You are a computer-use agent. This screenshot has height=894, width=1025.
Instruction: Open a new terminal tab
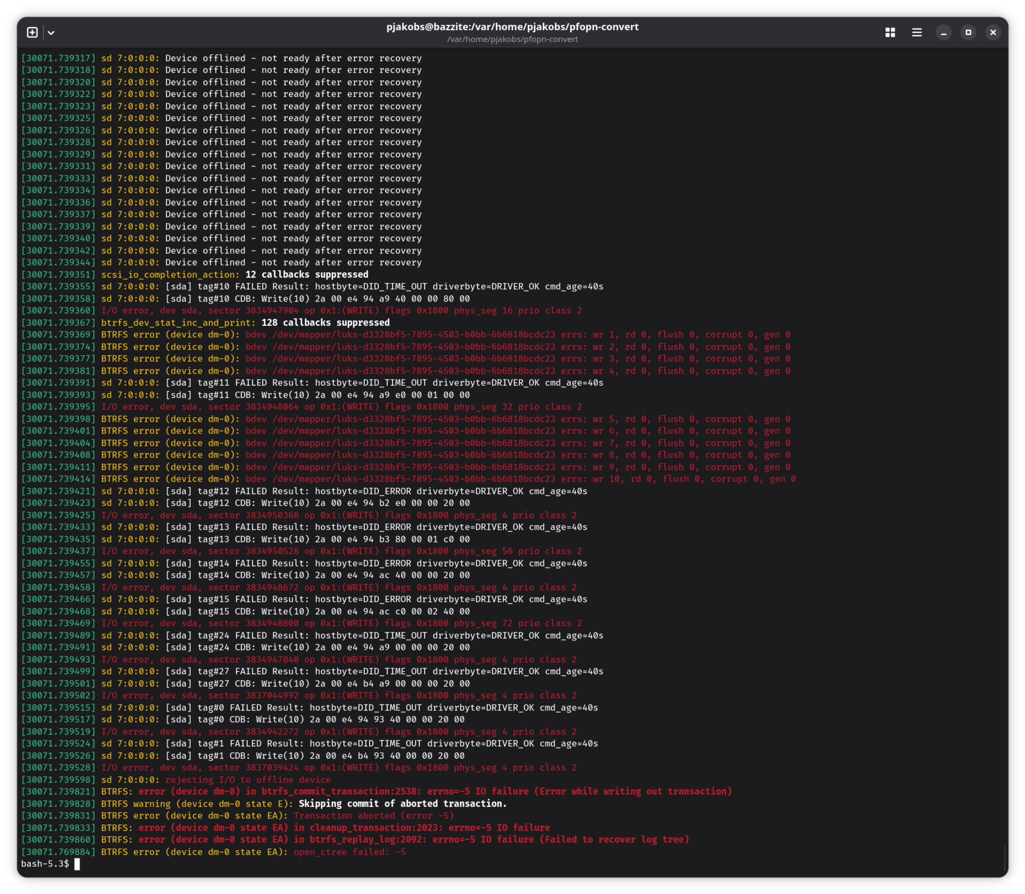point(32,32)
